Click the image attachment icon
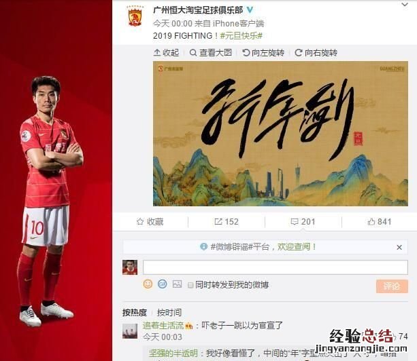Image resolution: width=417 pixels, height=361 pixels. click(x=177, y=284)
